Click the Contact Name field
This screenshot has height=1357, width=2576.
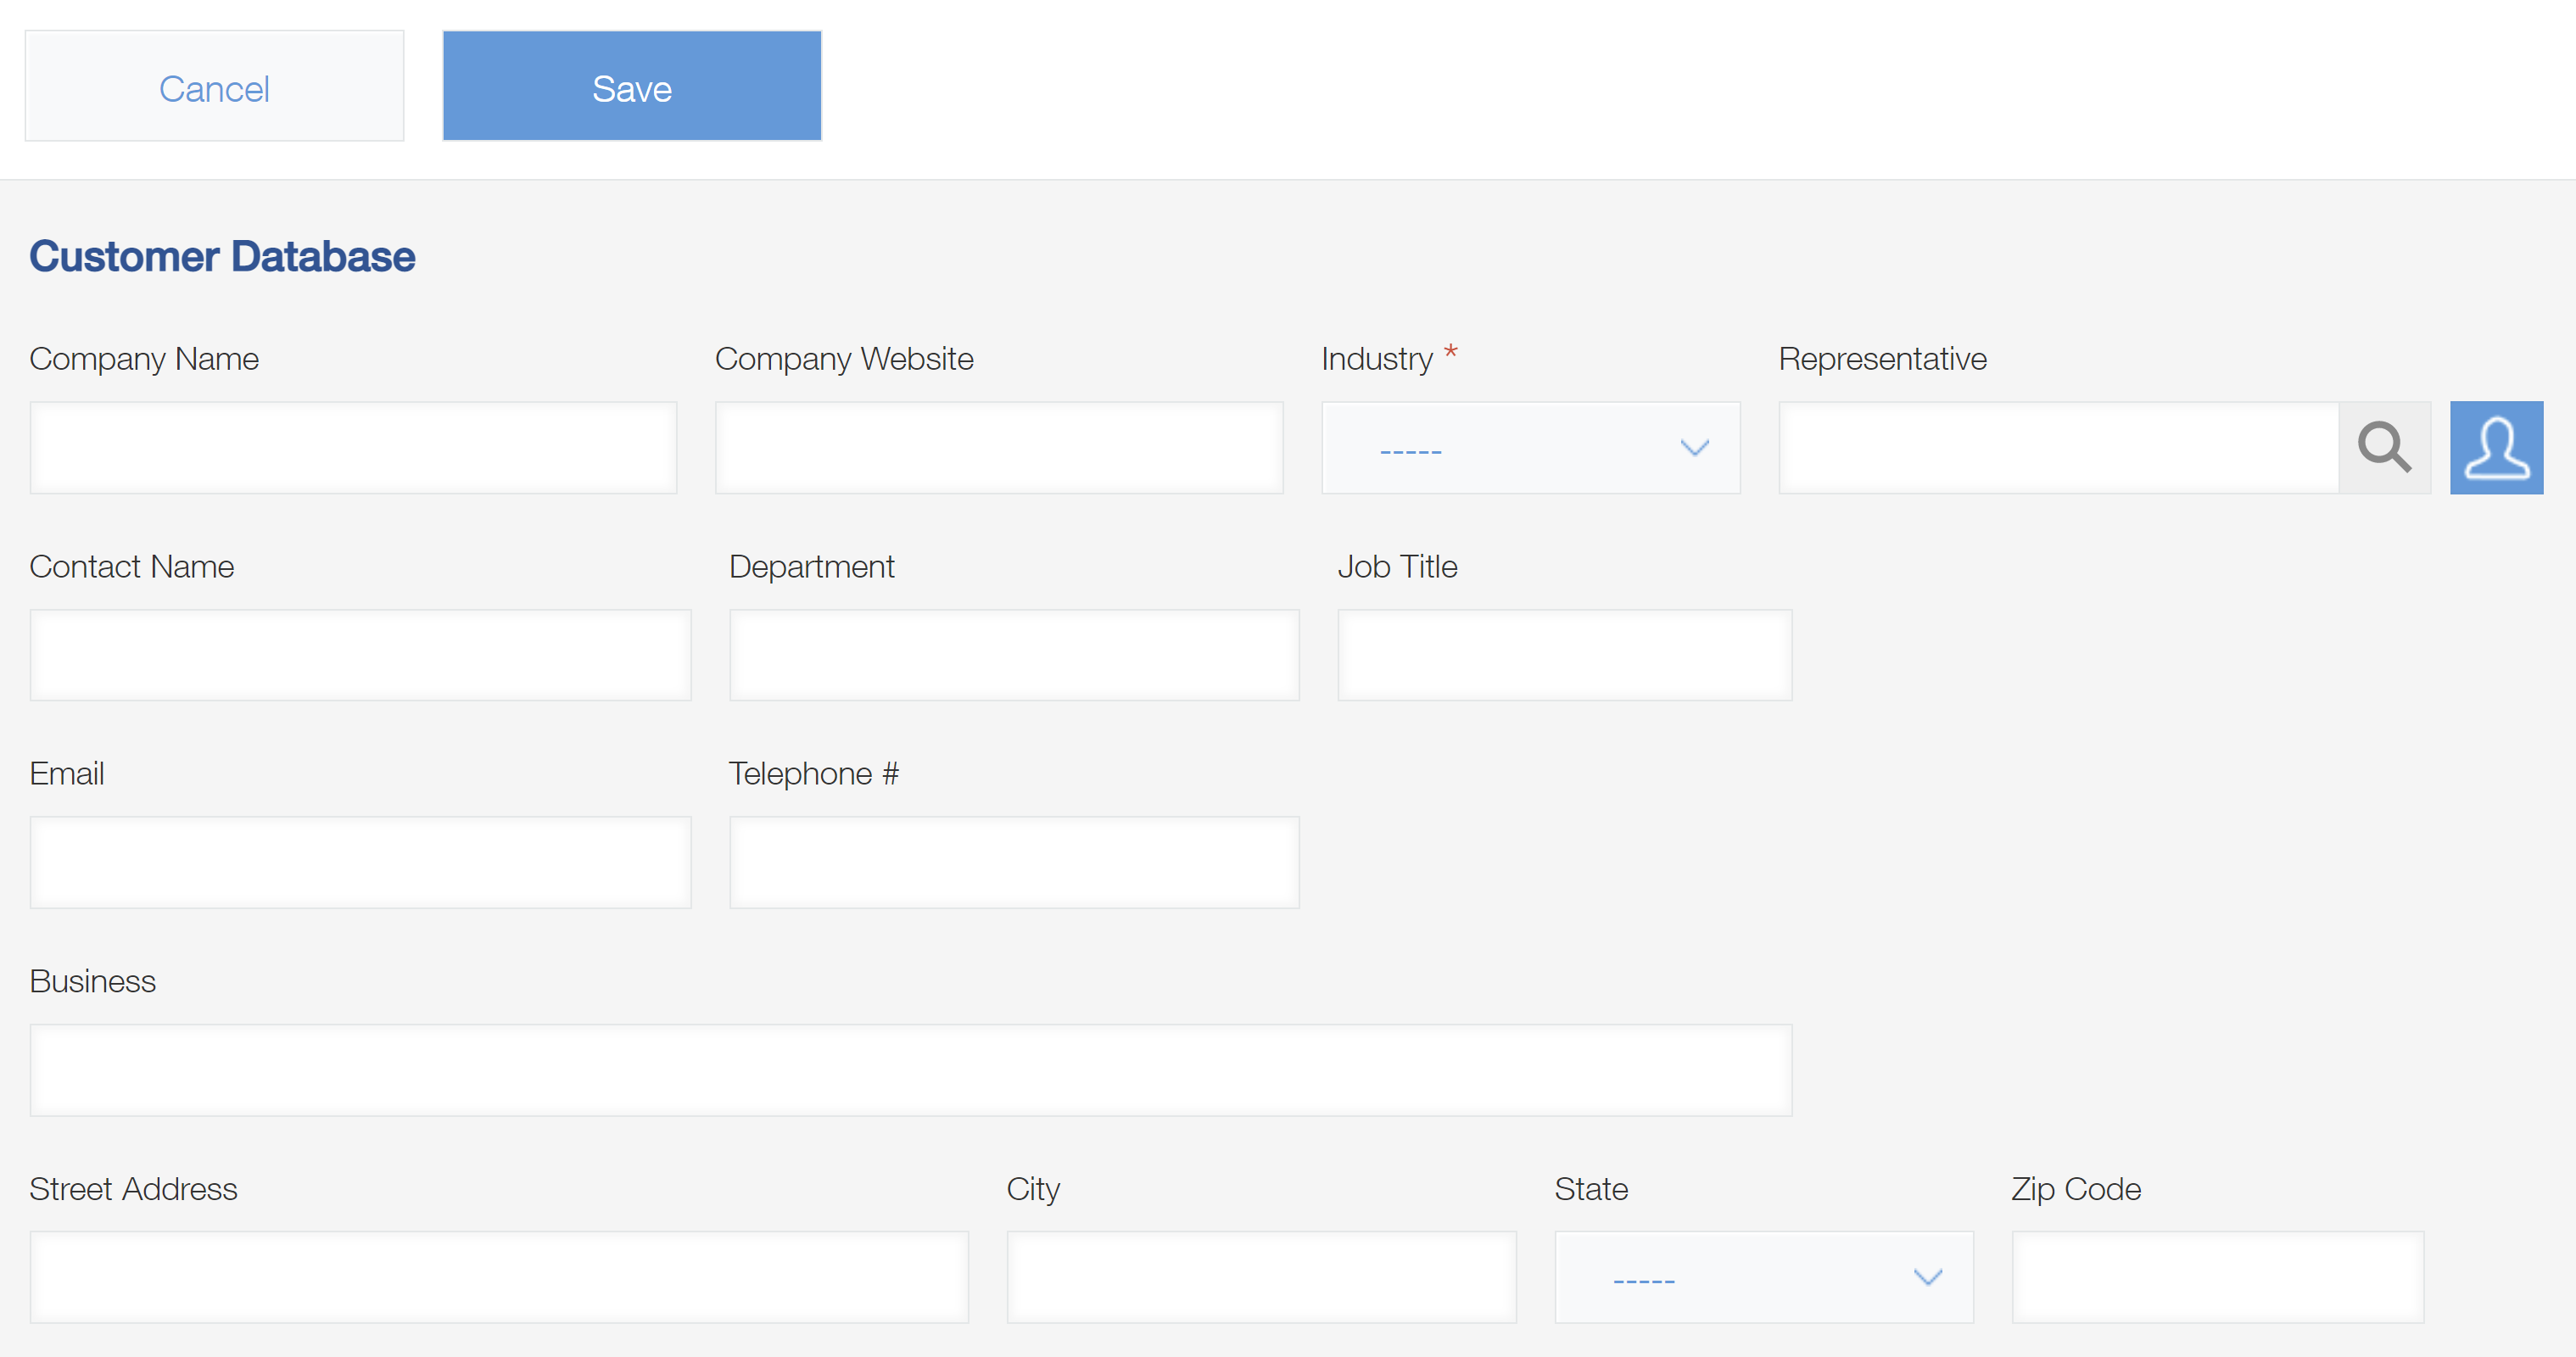(360, 655)
